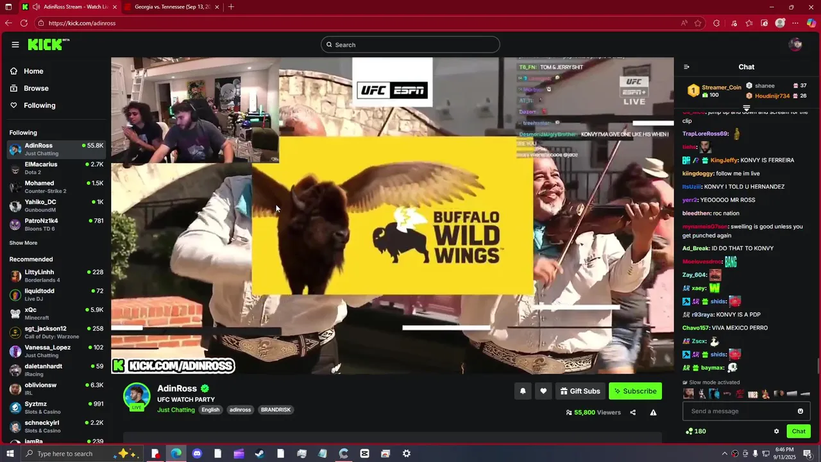This screenshot has width=821, height=462.
Task: Open the 180 channel points balance
Action: [x=696, y=431]
